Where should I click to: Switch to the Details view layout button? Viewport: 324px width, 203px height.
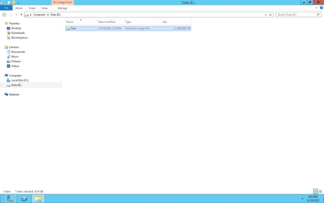point(316,191)
